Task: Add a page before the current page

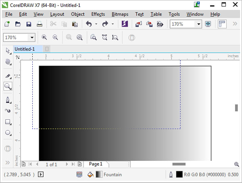Action: coord(23,164)
